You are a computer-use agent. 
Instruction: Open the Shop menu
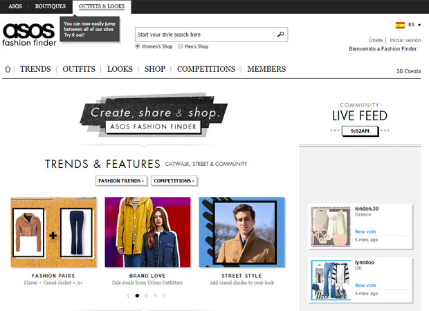click(155, 69)
